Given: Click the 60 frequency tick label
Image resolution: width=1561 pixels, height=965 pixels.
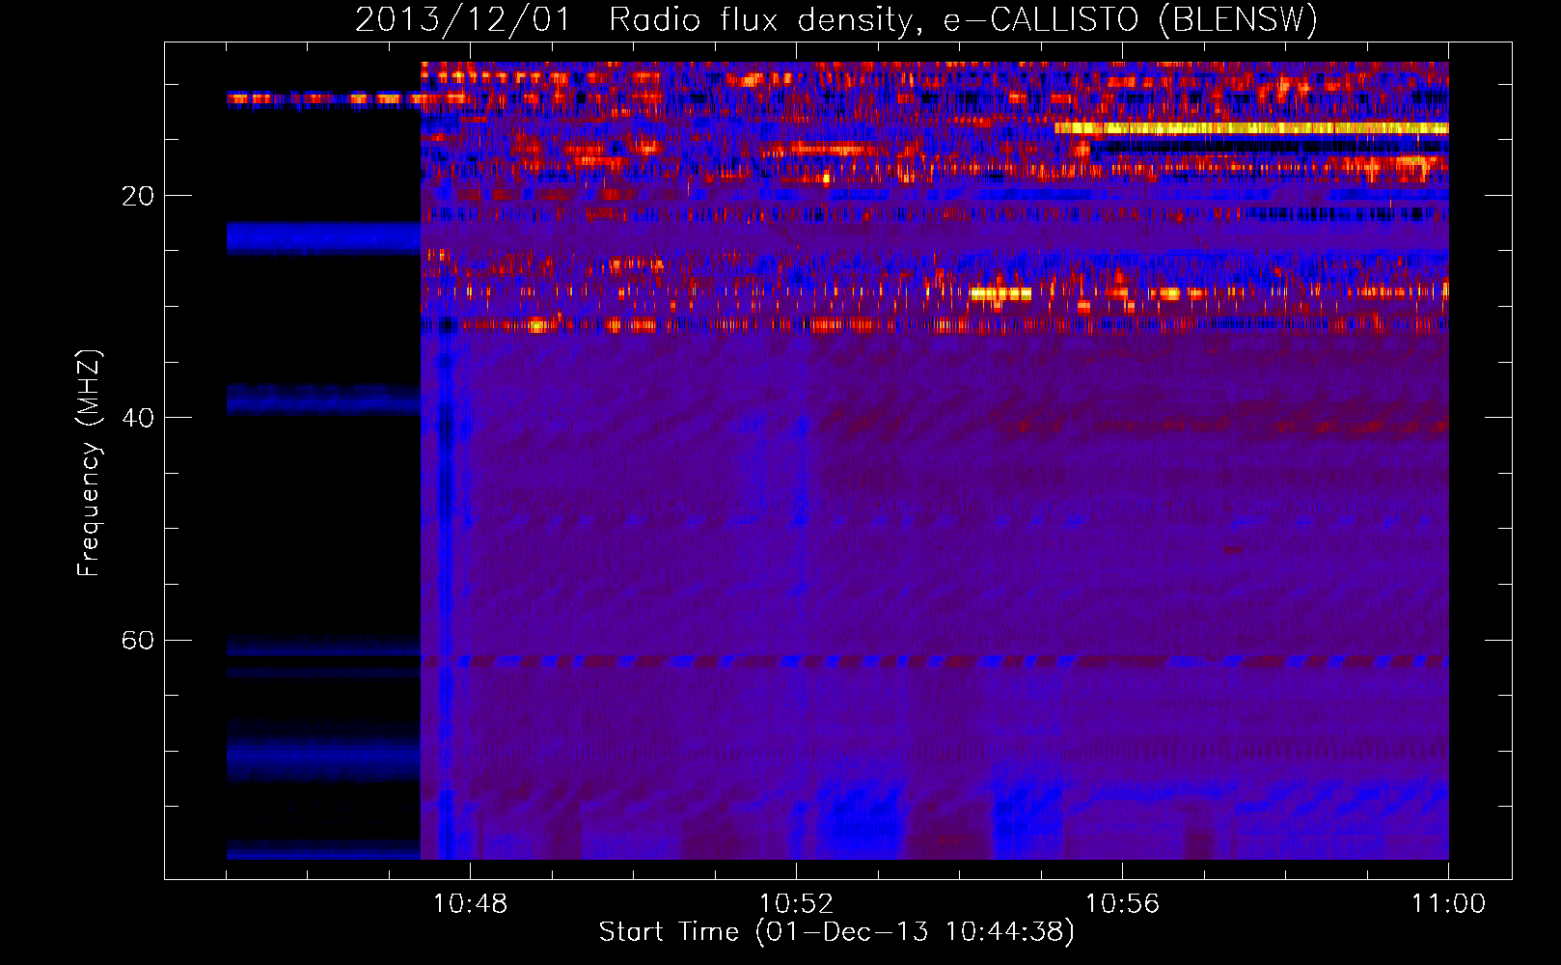Looking at the screenshot, I should click(x=138, y=641).
